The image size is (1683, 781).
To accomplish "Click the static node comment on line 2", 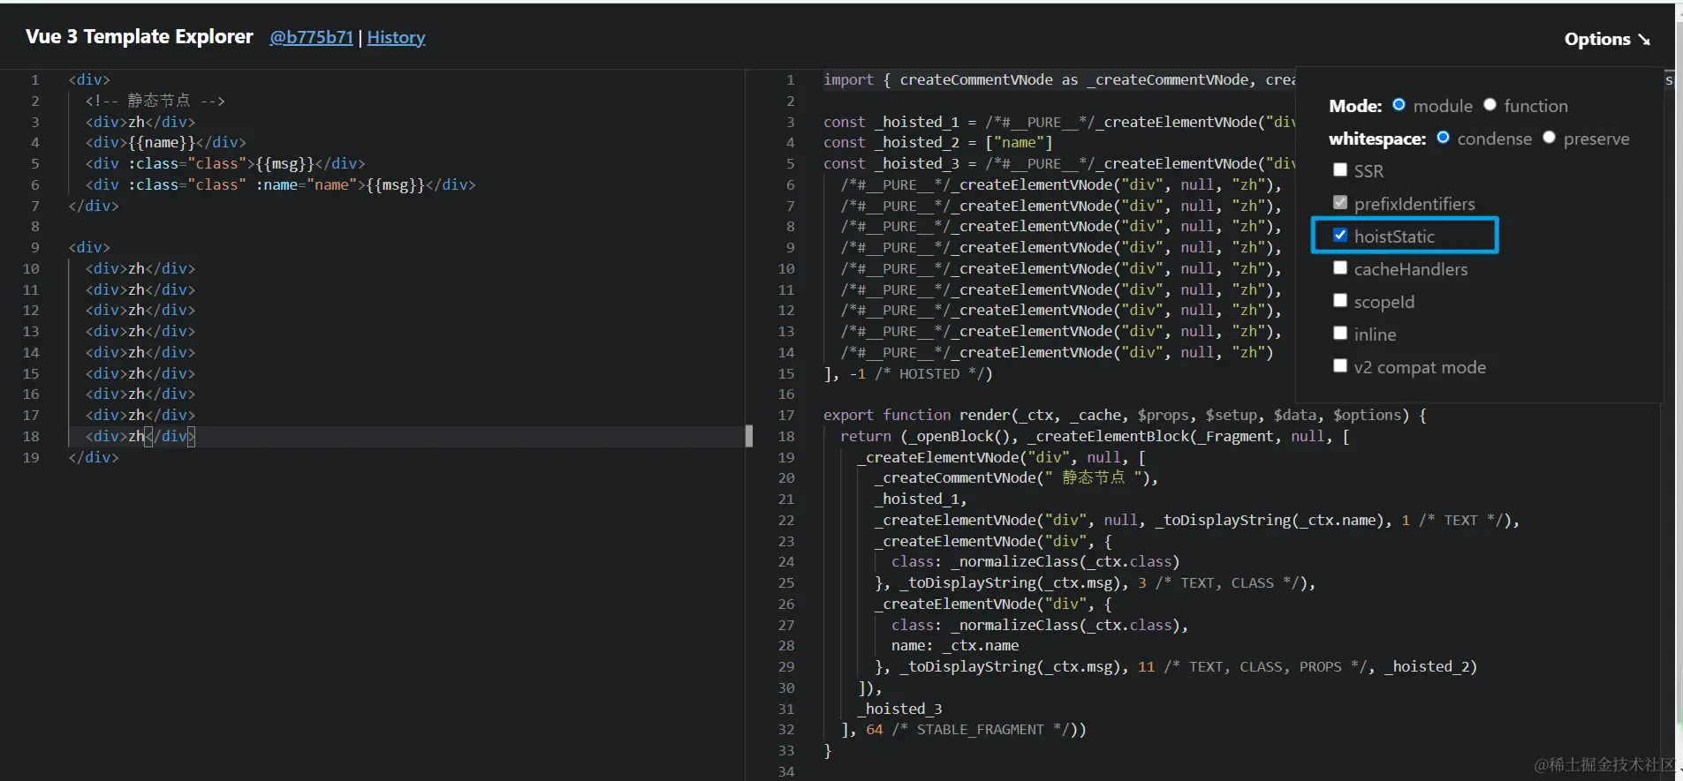I will click(155, 101).
